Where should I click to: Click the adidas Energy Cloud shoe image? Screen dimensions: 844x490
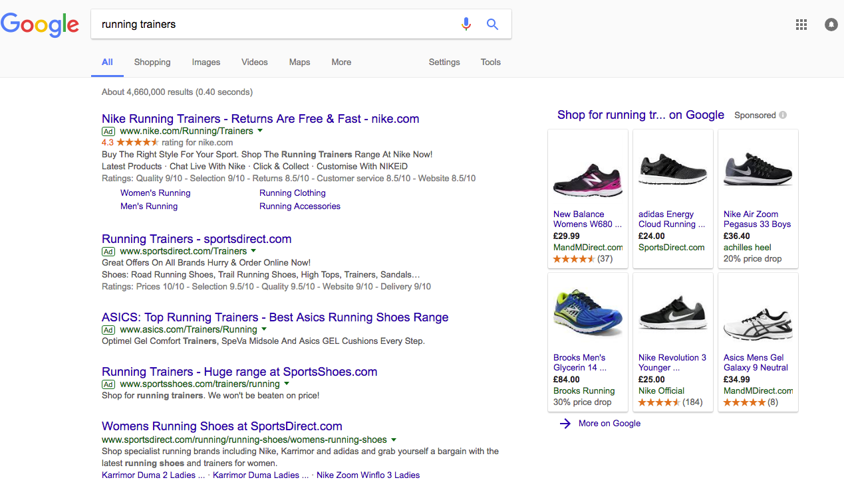click(673, 170)
